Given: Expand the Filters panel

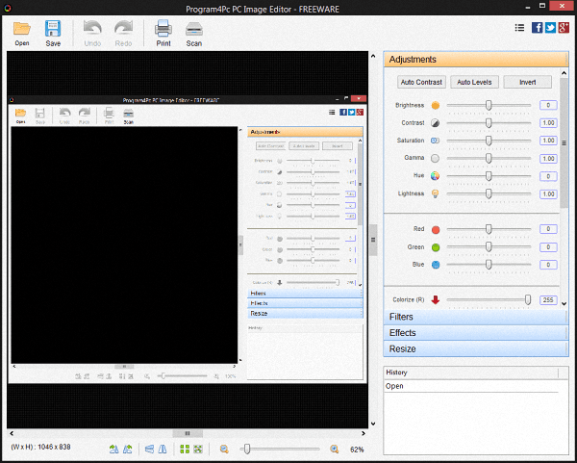Looking at the screenshot, I should click(476, 317).
